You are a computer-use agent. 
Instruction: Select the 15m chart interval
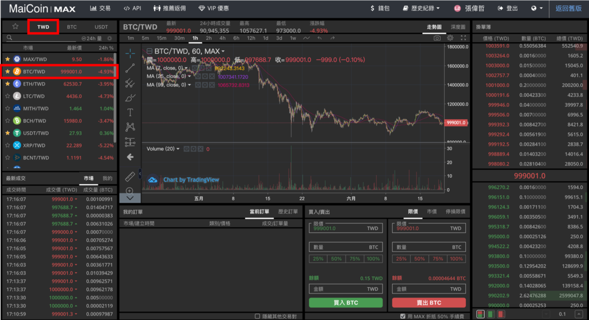point(162,38)
